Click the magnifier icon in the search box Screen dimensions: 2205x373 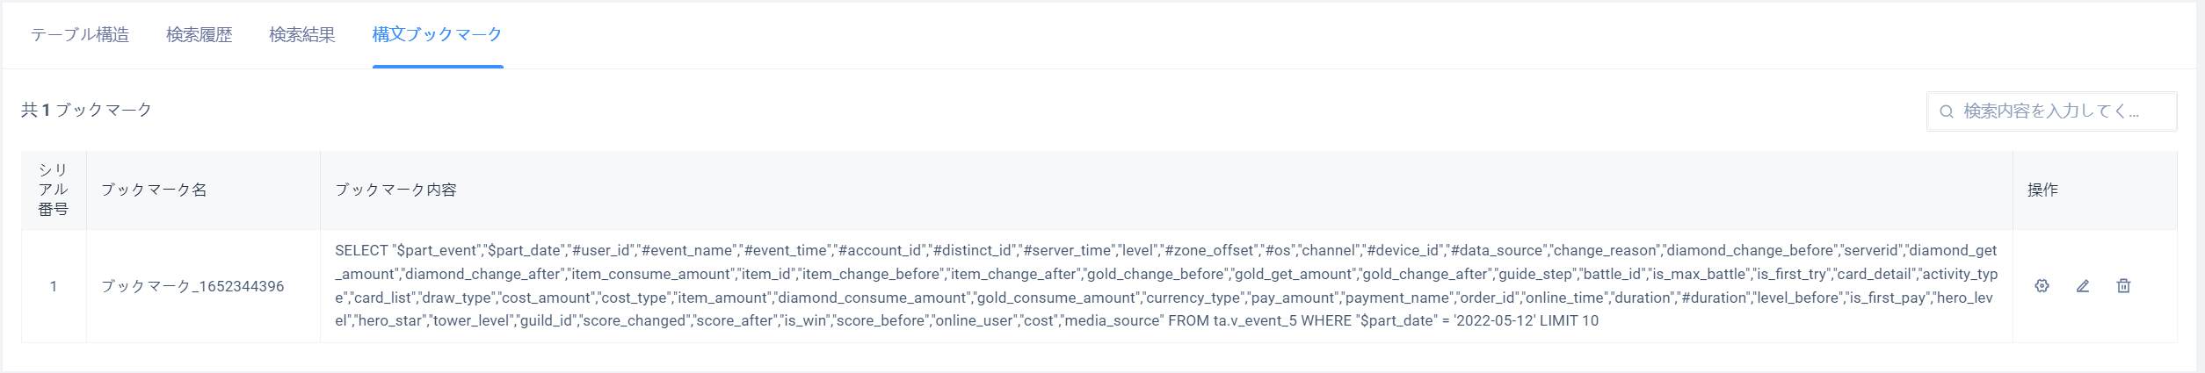(1946, 111)
